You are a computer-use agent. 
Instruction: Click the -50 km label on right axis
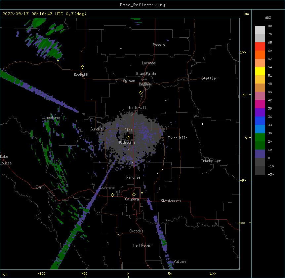[243, 180]
